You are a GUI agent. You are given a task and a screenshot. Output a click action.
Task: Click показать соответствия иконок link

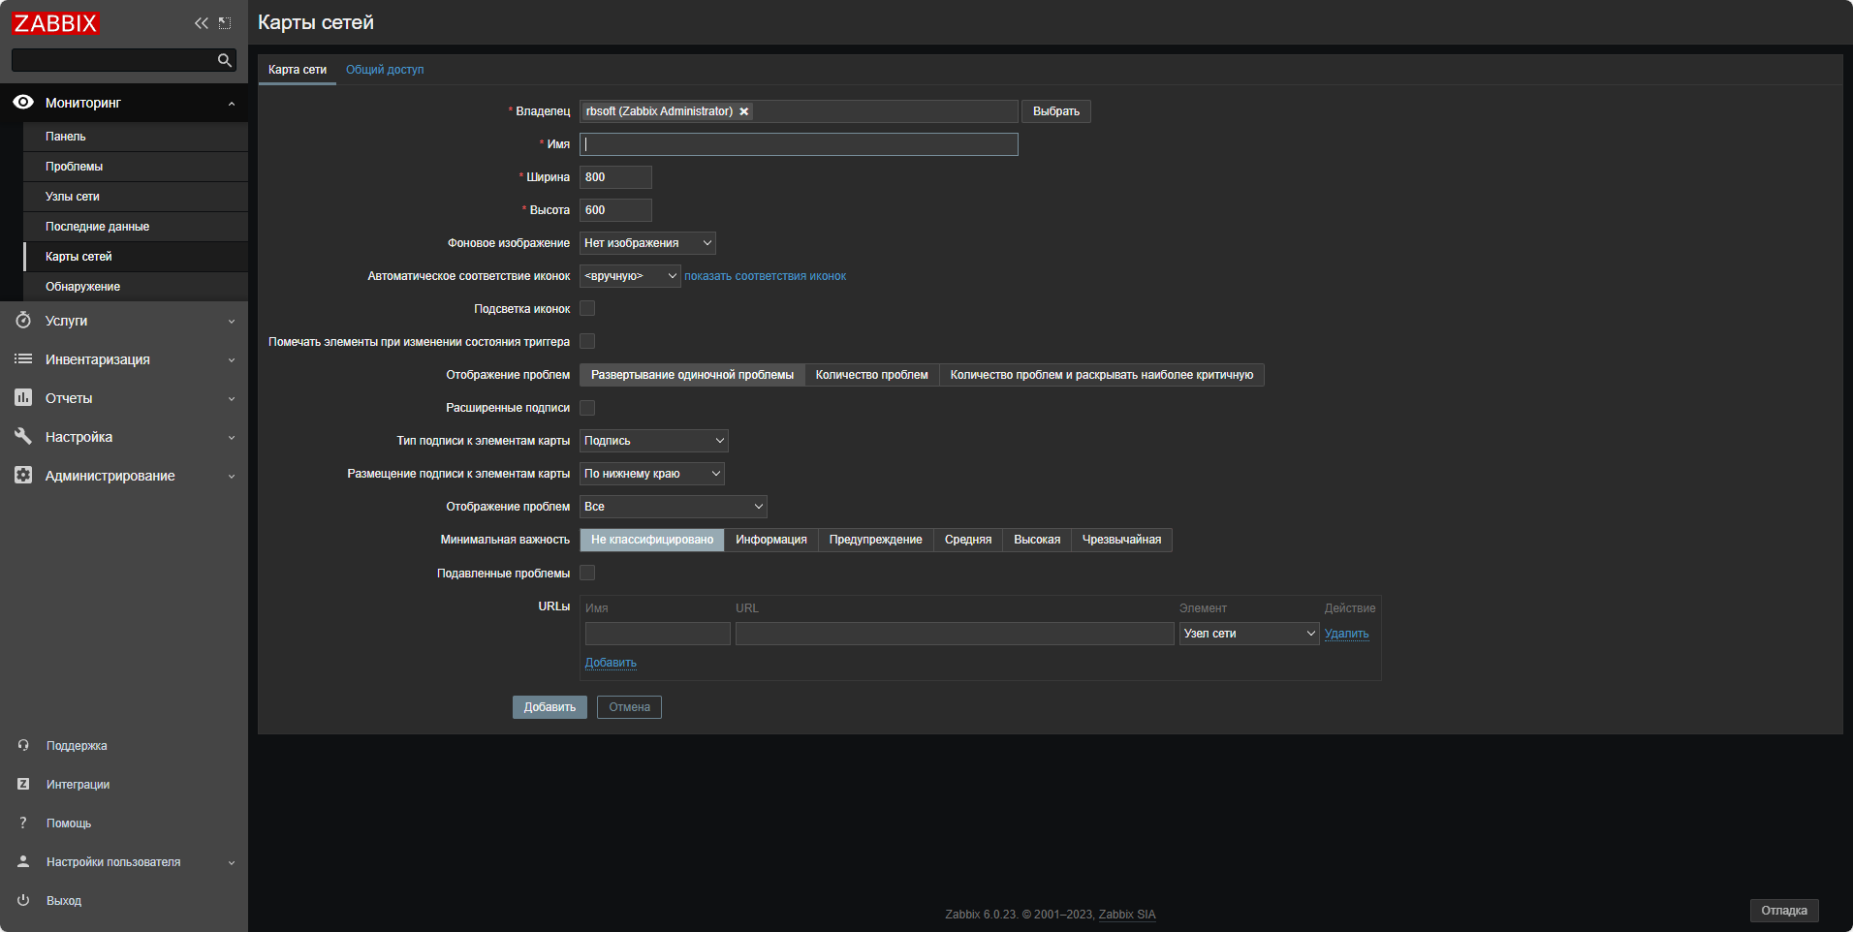point(765,276)
